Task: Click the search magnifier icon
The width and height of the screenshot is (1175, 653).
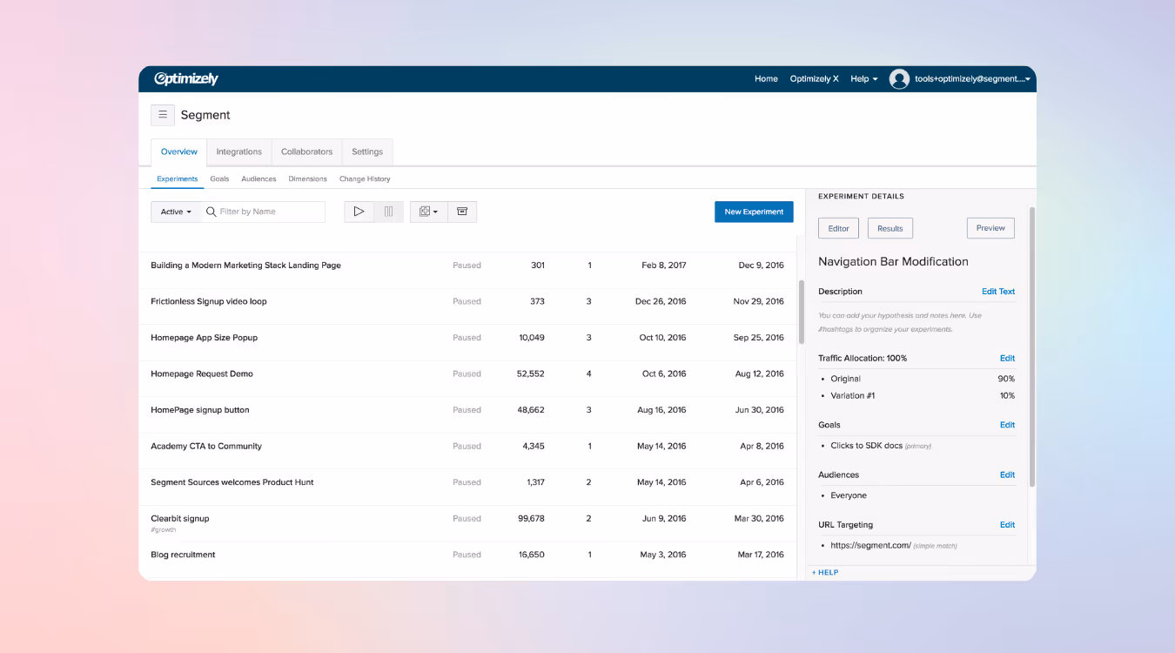Action: point(211,212)
